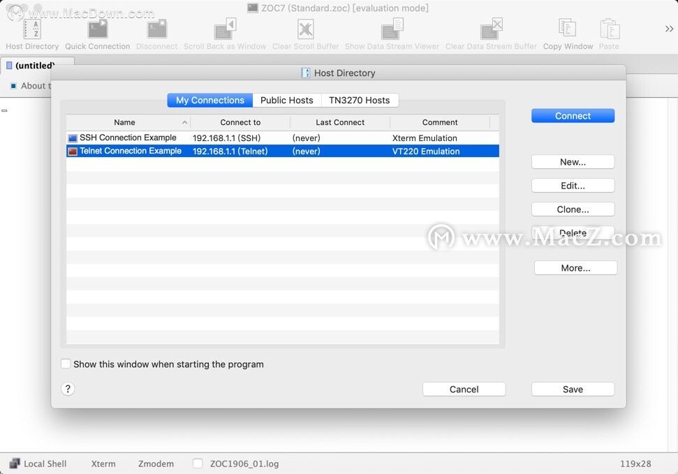Click the Copy Window toolbar icon
The height and width of the screenshot is (474, 678).
tap(567, 29)
